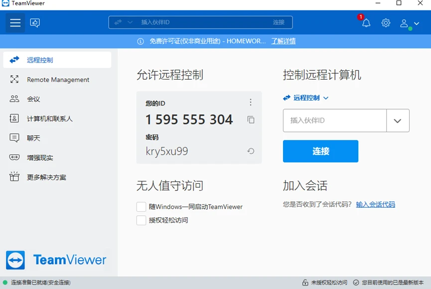
Task: Expand the blue 远程控制 mode dropdown
Action: coord(305,98)
